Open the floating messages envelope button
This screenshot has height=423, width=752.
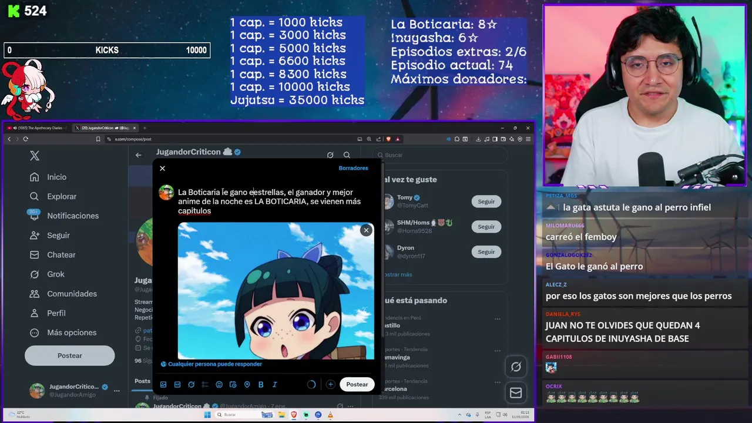pos(516,393)
